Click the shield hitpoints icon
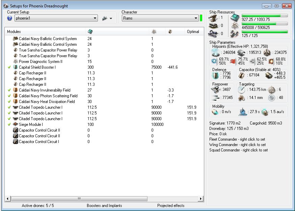295x211 pixels. tap(216, 52)
